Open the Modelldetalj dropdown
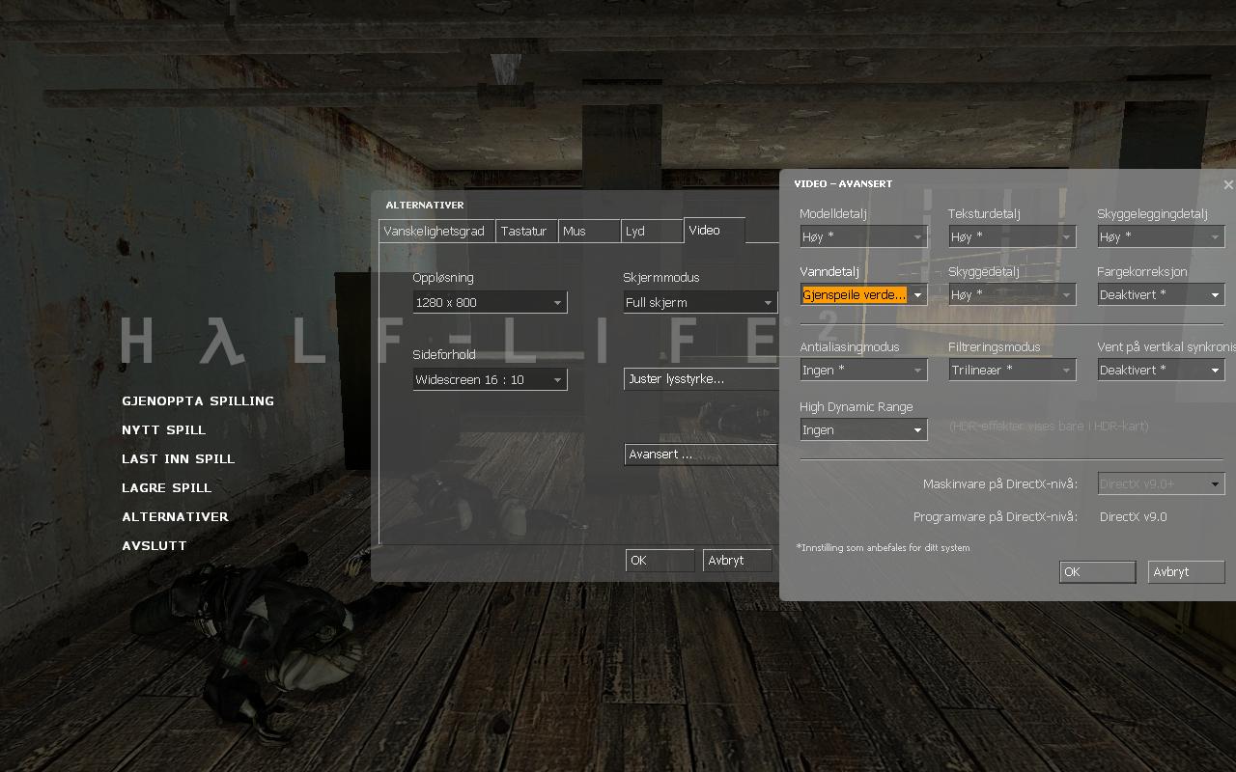The width and height of the screenshot is (1236, 772). coord(863,236)
